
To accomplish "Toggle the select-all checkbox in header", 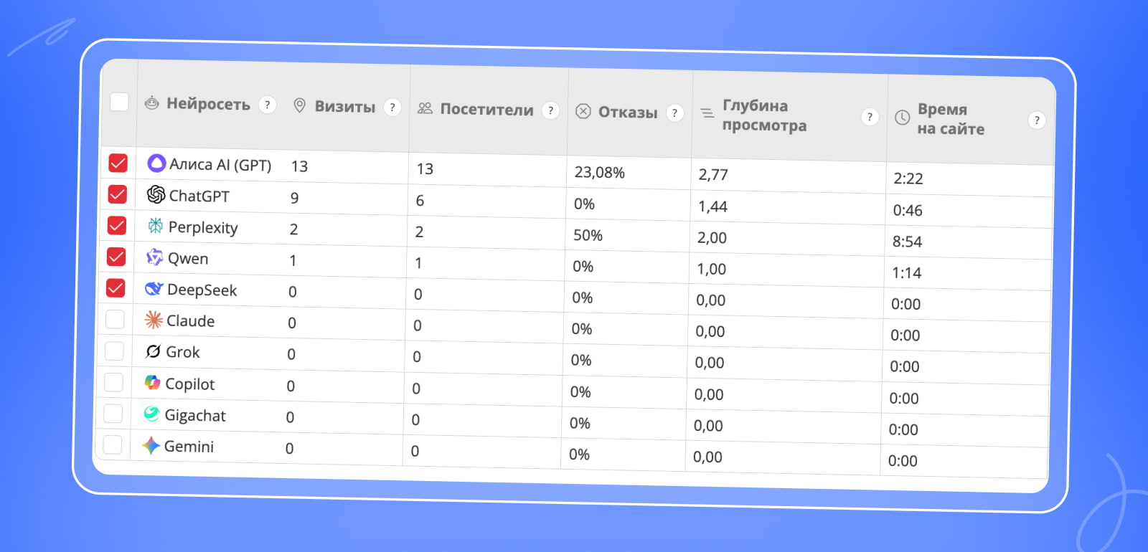I will (119, 102).
